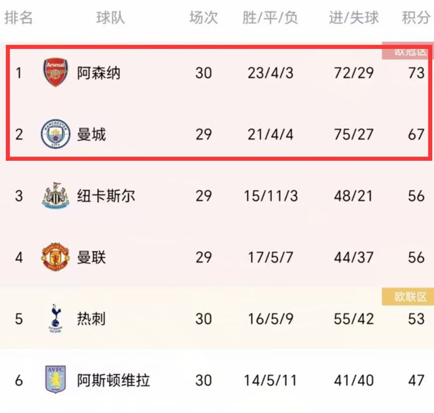
Task: Click the 场次 column header
Action: 203,18
